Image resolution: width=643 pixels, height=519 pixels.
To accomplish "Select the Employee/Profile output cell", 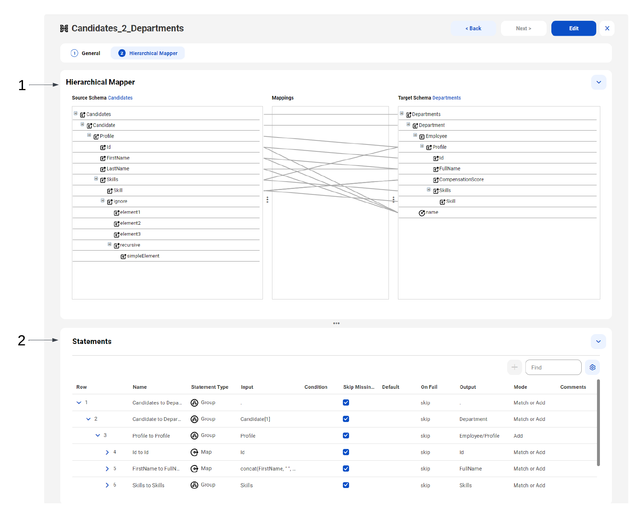I will tap(479, 436).
